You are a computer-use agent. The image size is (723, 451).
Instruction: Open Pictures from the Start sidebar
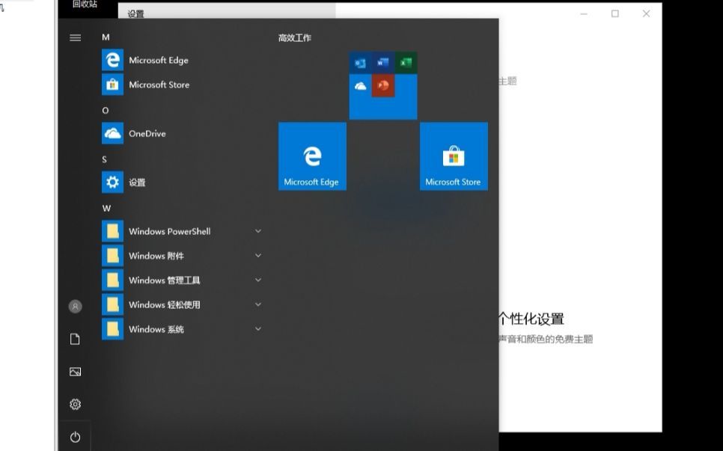click(x=75, y=372)
